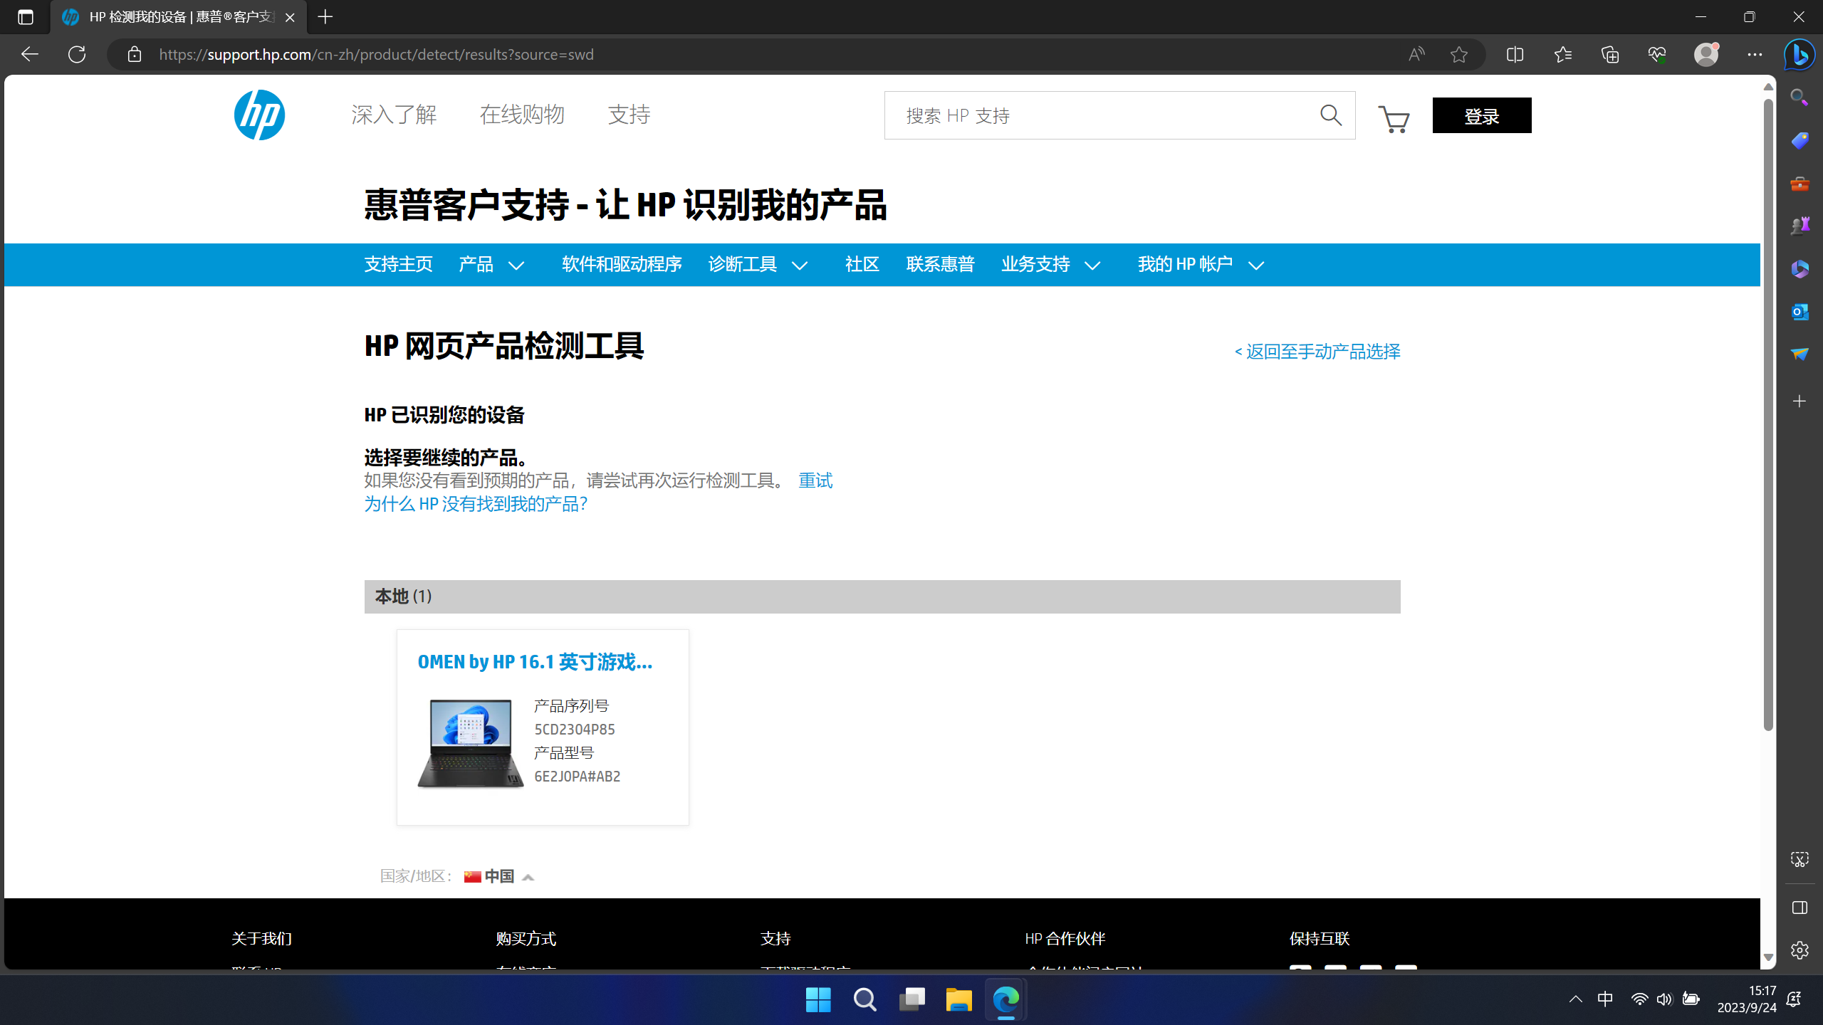This screenshot has width=1823, height=1025.
Task: Open country selector 中国
Action: (x=498, y=876)
